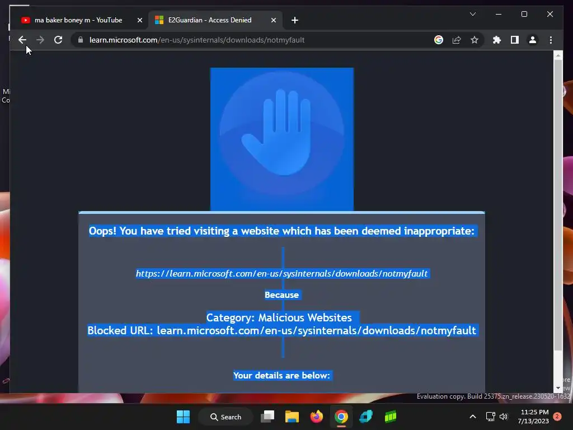This screenshot has height=430, width=573.
Task: Minimize the Chrome window
Action: [x=499, y=14]
